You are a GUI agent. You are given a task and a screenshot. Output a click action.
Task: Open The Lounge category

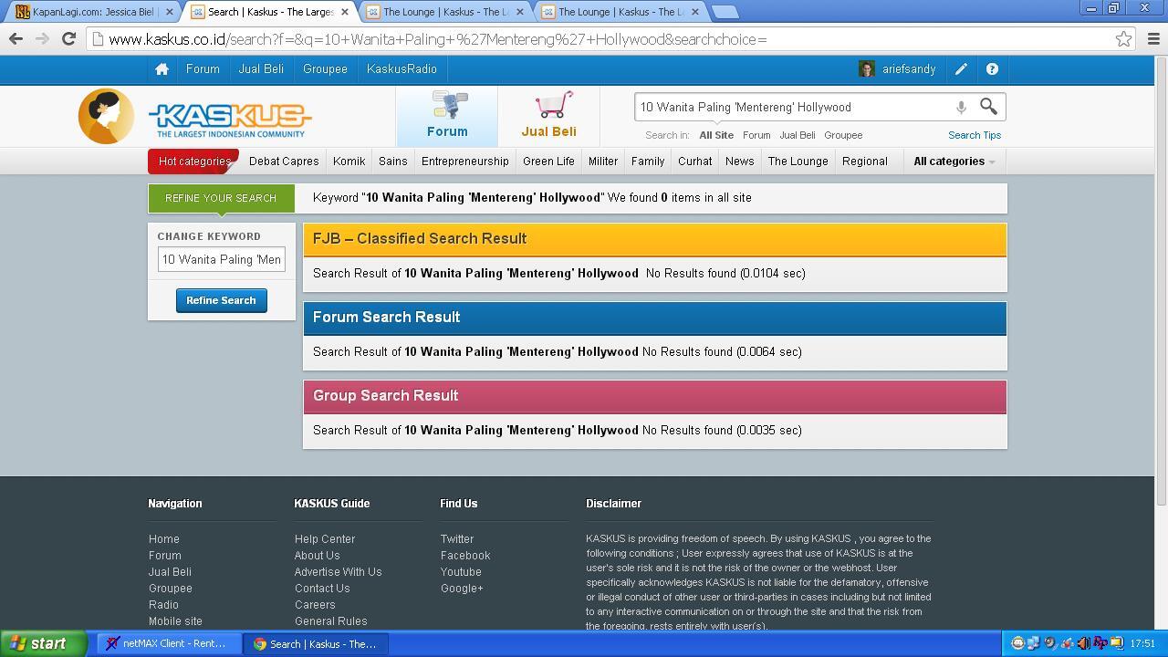coord(798,162)
